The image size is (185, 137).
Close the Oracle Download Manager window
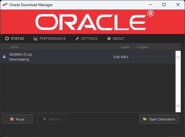178,5
